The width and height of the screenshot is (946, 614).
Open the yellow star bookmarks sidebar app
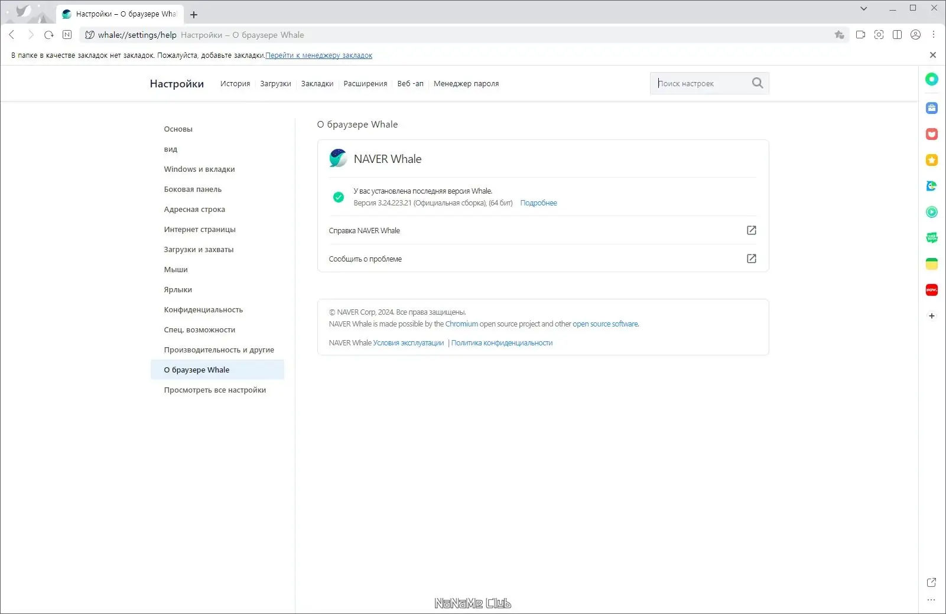[x=932, y=160]
